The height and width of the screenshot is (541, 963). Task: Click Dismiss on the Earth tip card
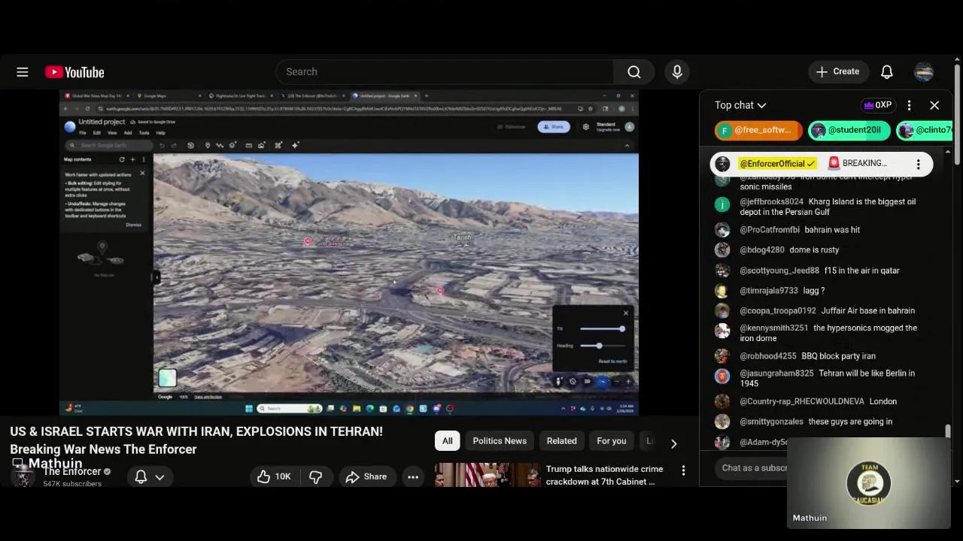[133, 225]
